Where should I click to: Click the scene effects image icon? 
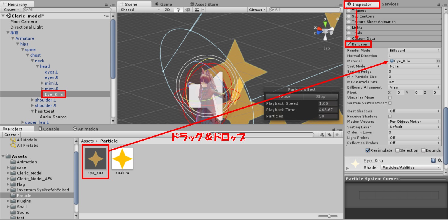pyautogui.click(x=197, y=10)
